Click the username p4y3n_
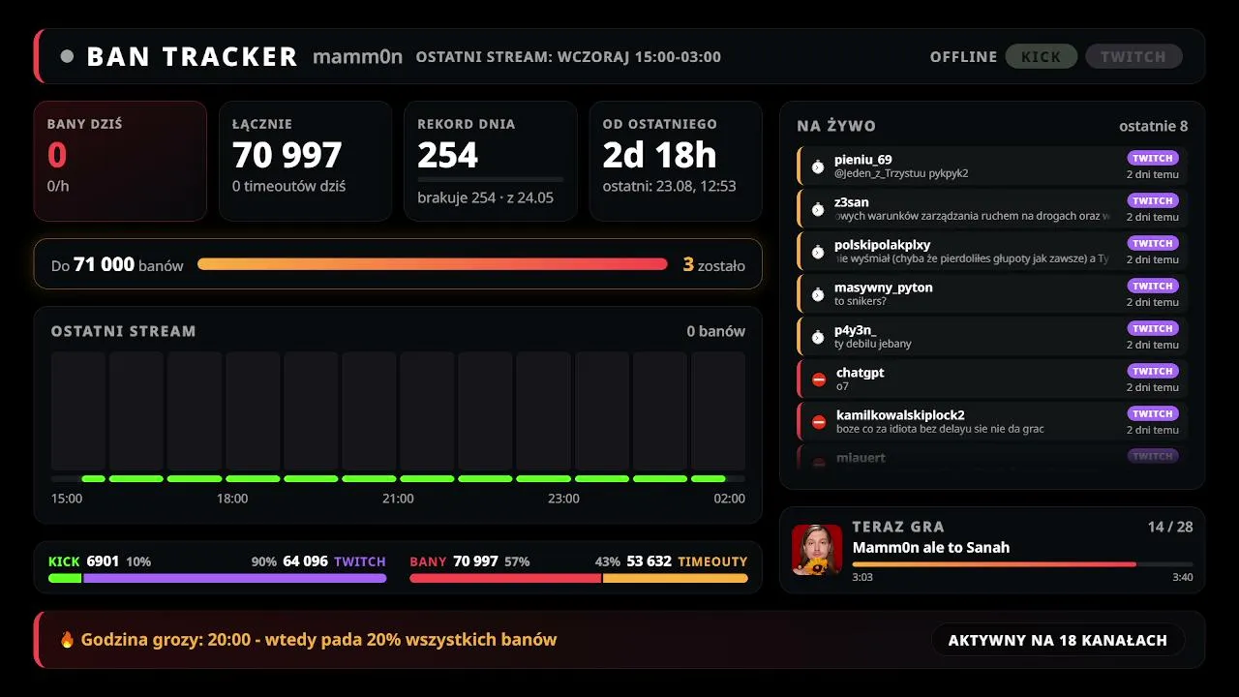Screen dimensions: 1239x697 (x=856, y=330)
